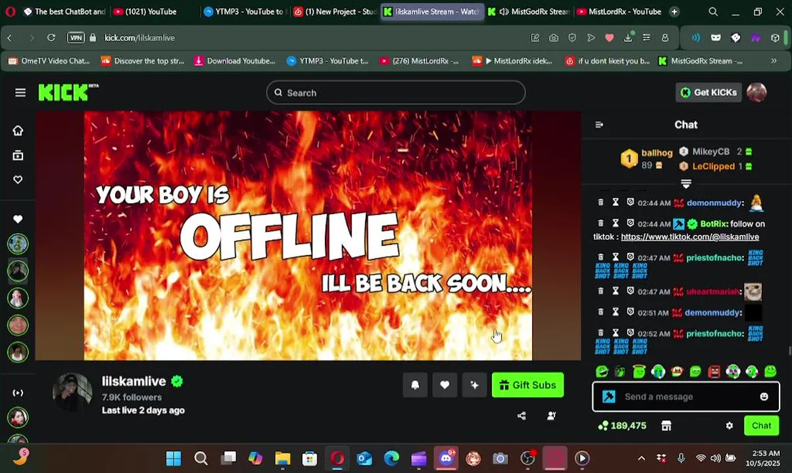792x473 pixels.
Task: Open moderator user icon below Gift Subs
Action: pos(551,415)
